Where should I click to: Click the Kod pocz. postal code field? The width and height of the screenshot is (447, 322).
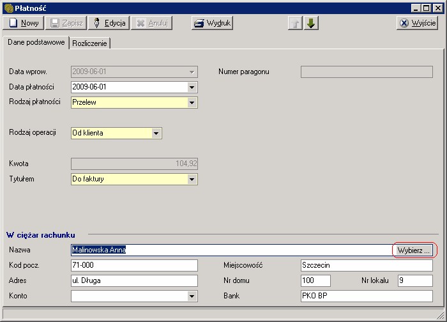(x=134, y=265)
